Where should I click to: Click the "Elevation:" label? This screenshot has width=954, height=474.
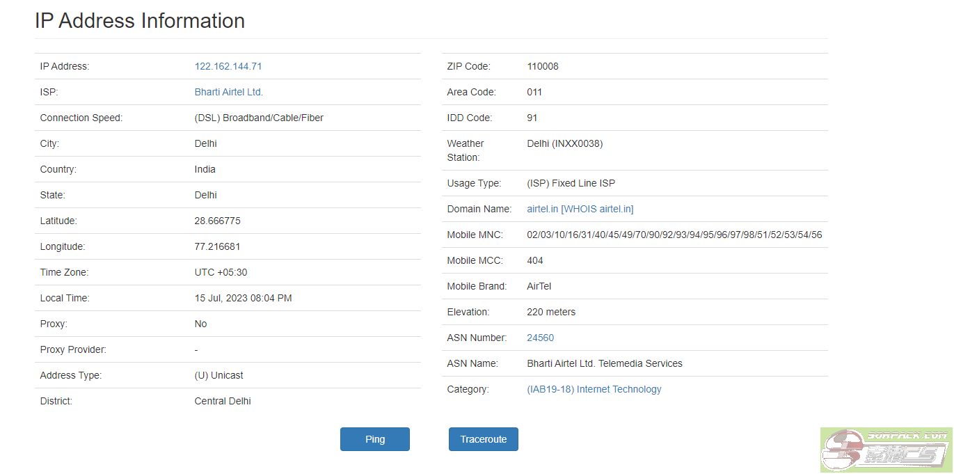[468, 312]
